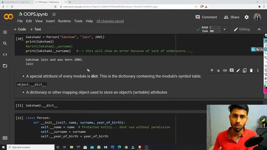Screen dimensions: 267x150
Task: Click output line 'Saksham Jain and was born 2001.'
Action: 55,60
